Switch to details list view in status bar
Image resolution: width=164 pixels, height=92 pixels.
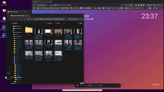(80, 83)
